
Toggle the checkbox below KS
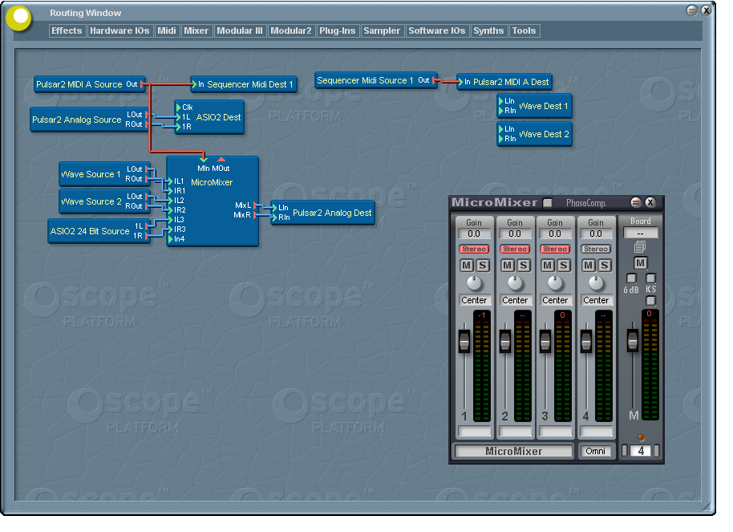click(x=650, y=300)
